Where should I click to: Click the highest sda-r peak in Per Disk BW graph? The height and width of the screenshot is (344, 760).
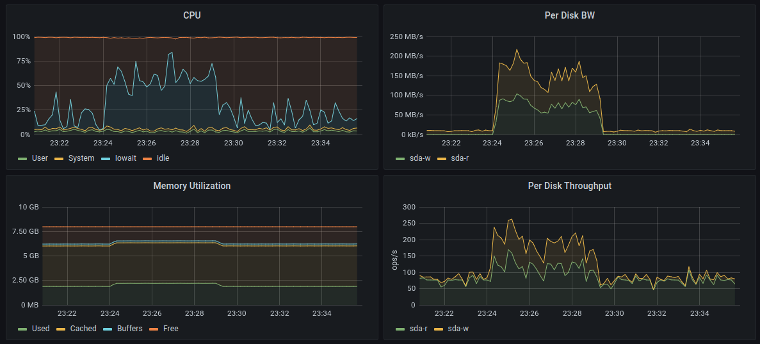[517, 50]
